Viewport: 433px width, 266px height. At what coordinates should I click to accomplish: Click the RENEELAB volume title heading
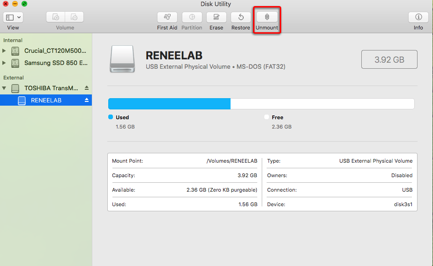pyautogui.click(x=174, y=55)
